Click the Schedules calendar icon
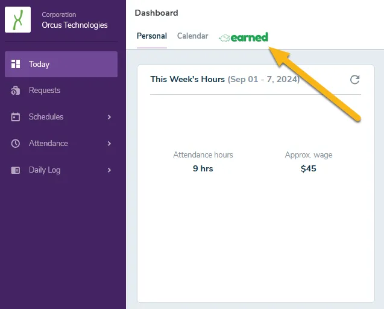 pyautogui.click(x=16, y=116)
